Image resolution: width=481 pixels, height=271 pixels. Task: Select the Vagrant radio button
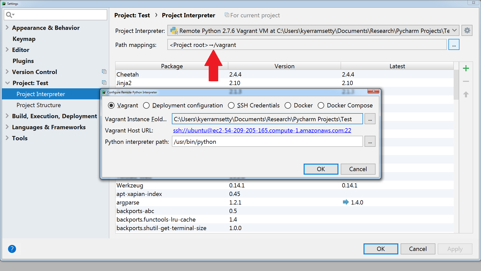(111, 105)
